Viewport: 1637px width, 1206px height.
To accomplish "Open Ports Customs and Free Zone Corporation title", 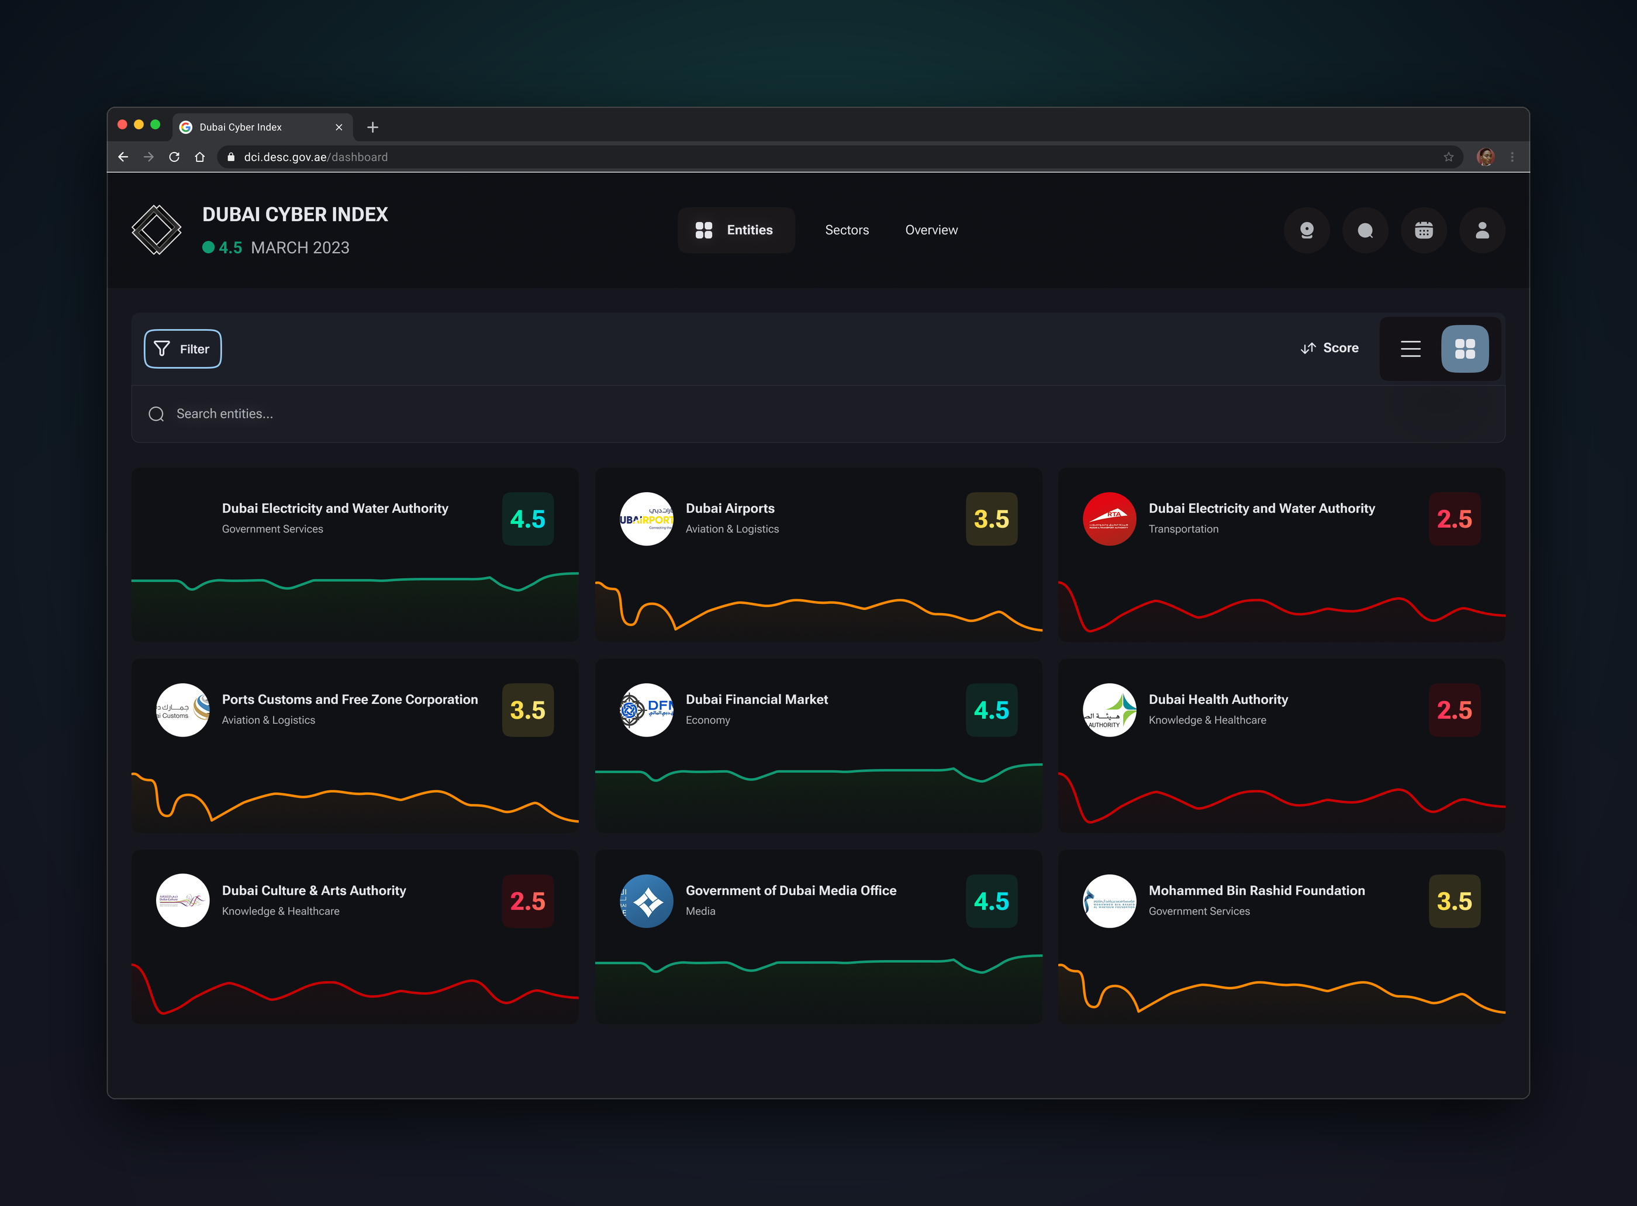I will pyautogui.click(x=350, y=699).
